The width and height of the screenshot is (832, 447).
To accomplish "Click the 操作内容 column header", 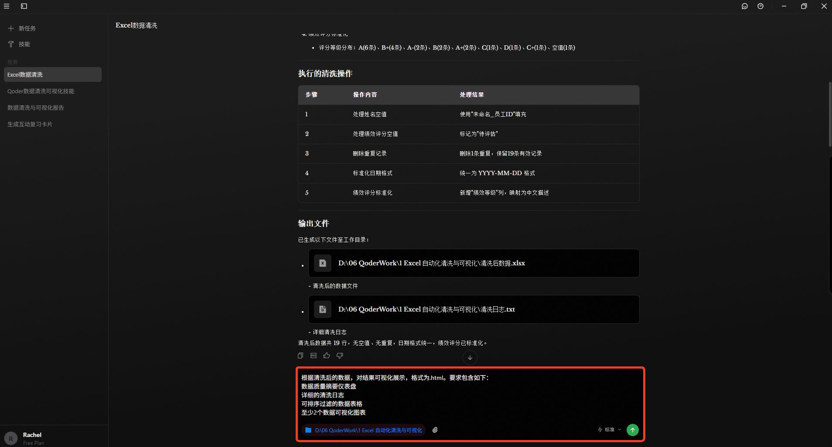I will 365,95.
